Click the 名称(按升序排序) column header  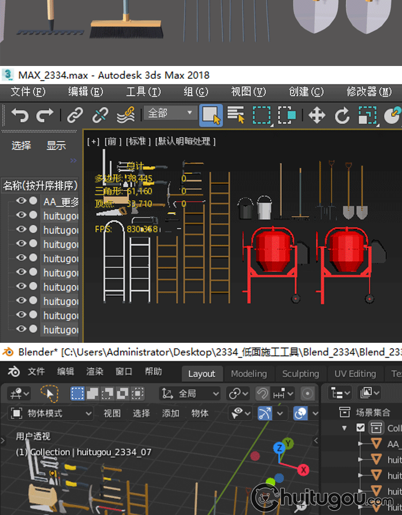pyautogui.click(x=40, y=186)
